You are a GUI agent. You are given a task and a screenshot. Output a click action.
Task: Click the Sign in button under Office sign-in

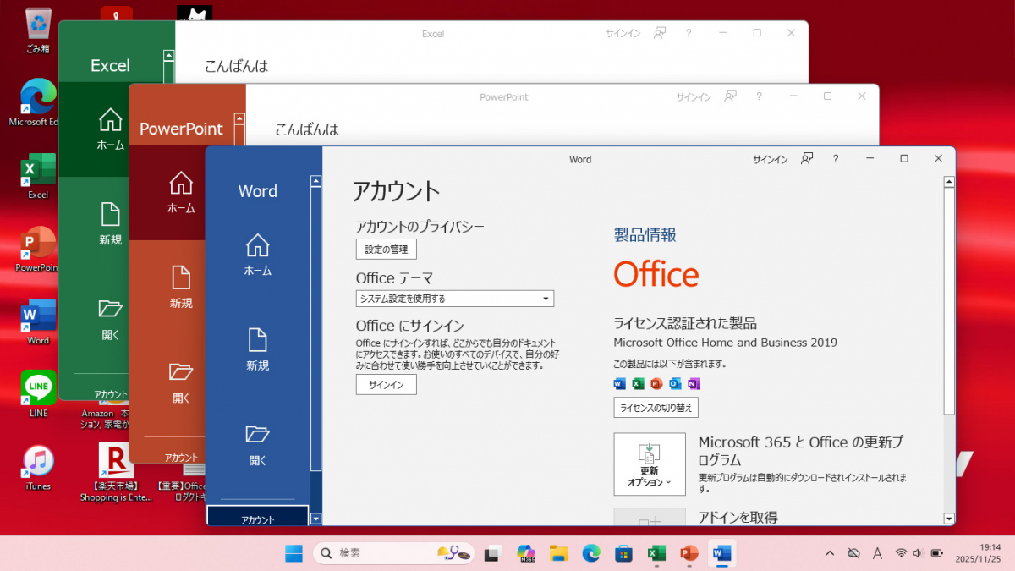coord(386,385)
